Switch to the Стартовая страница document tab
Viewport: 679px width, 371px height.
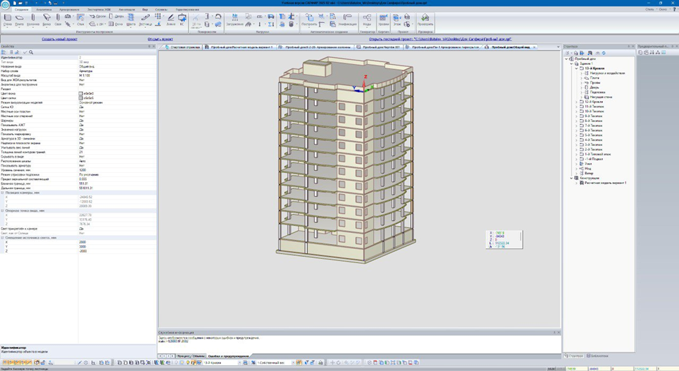pyautogui.click(x=181, y=47)
